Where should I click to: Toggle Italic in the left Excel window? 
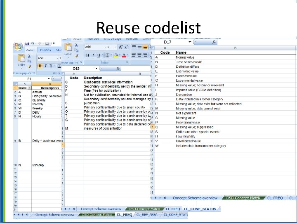[x=45, y=66]
